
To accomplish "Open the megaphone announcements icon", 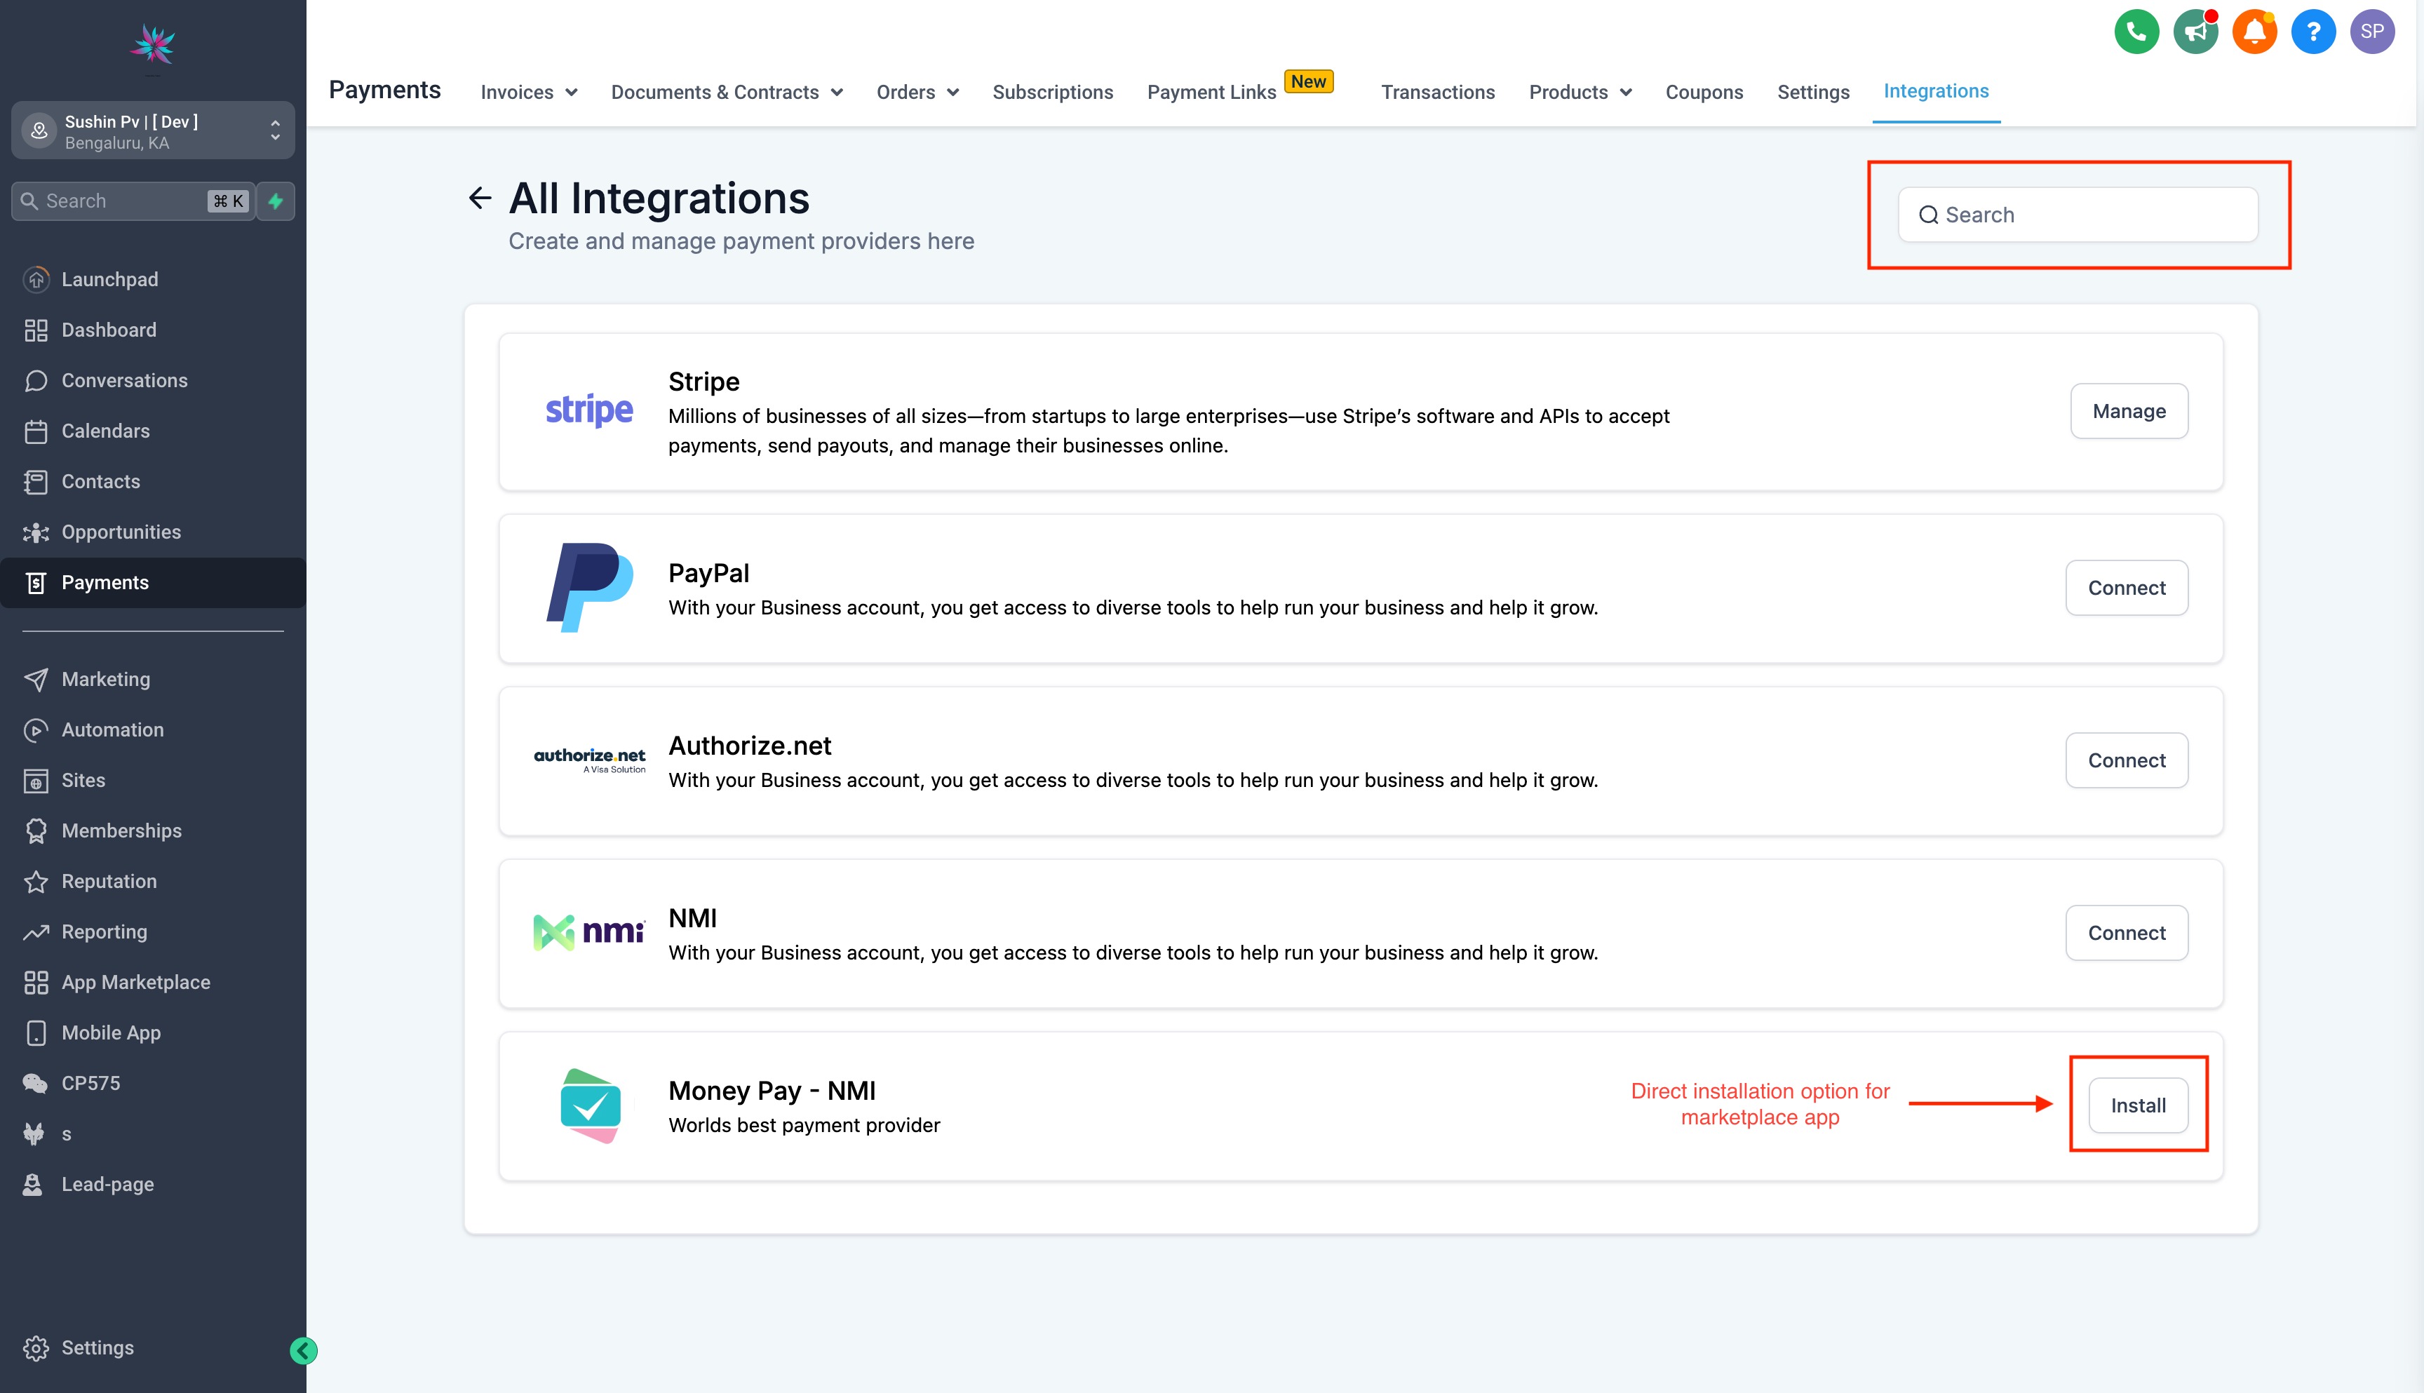I will click(2195, 32).
